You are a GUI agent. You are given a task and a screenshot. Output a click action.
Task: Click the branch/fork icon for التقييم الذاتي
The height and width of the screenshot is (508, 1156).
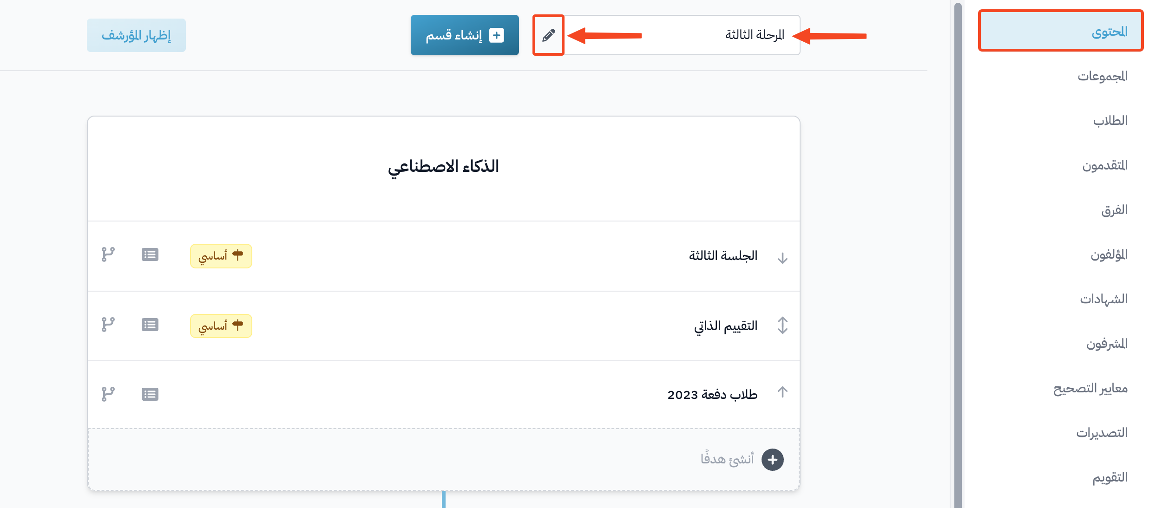(108, 325)
